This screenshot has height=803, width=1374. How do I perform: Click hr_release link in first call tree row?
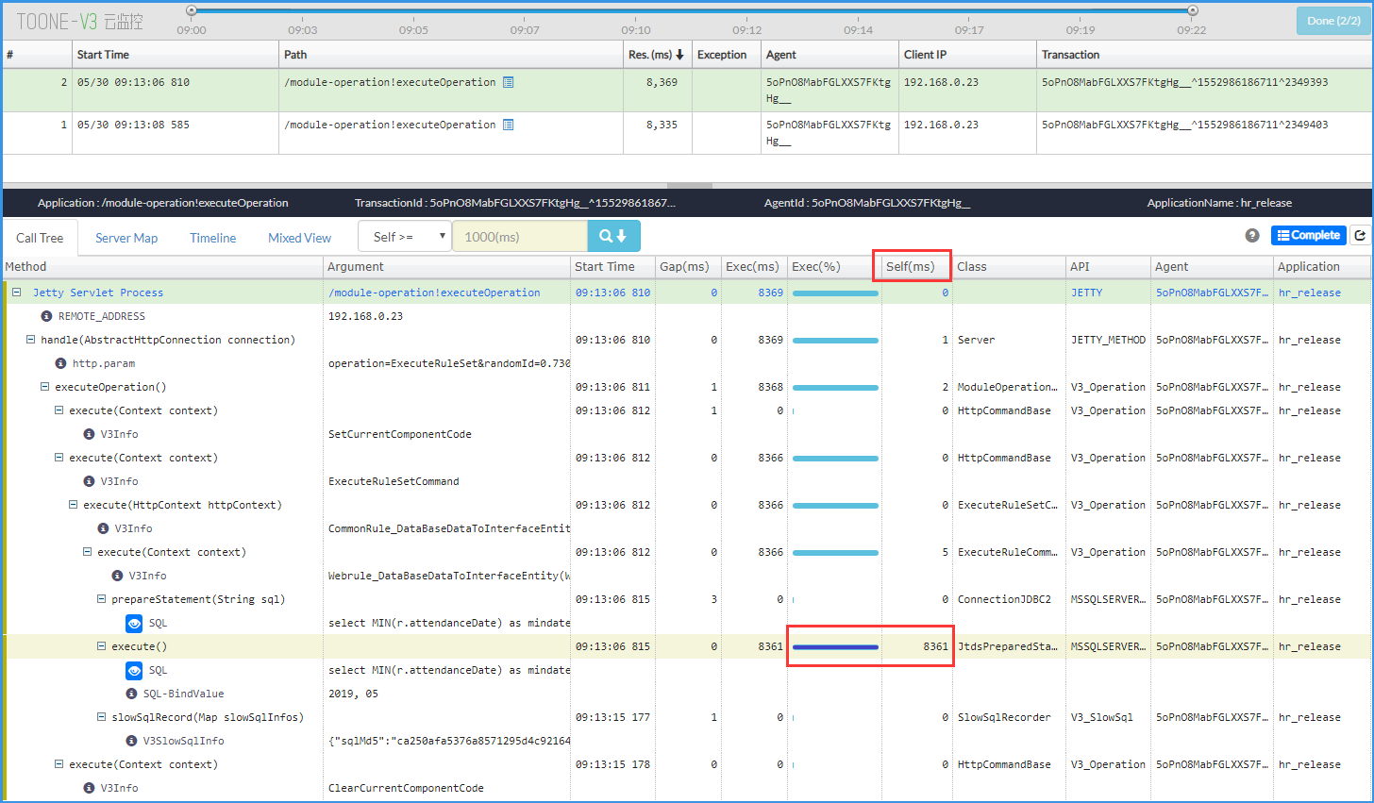[1310, 293]
